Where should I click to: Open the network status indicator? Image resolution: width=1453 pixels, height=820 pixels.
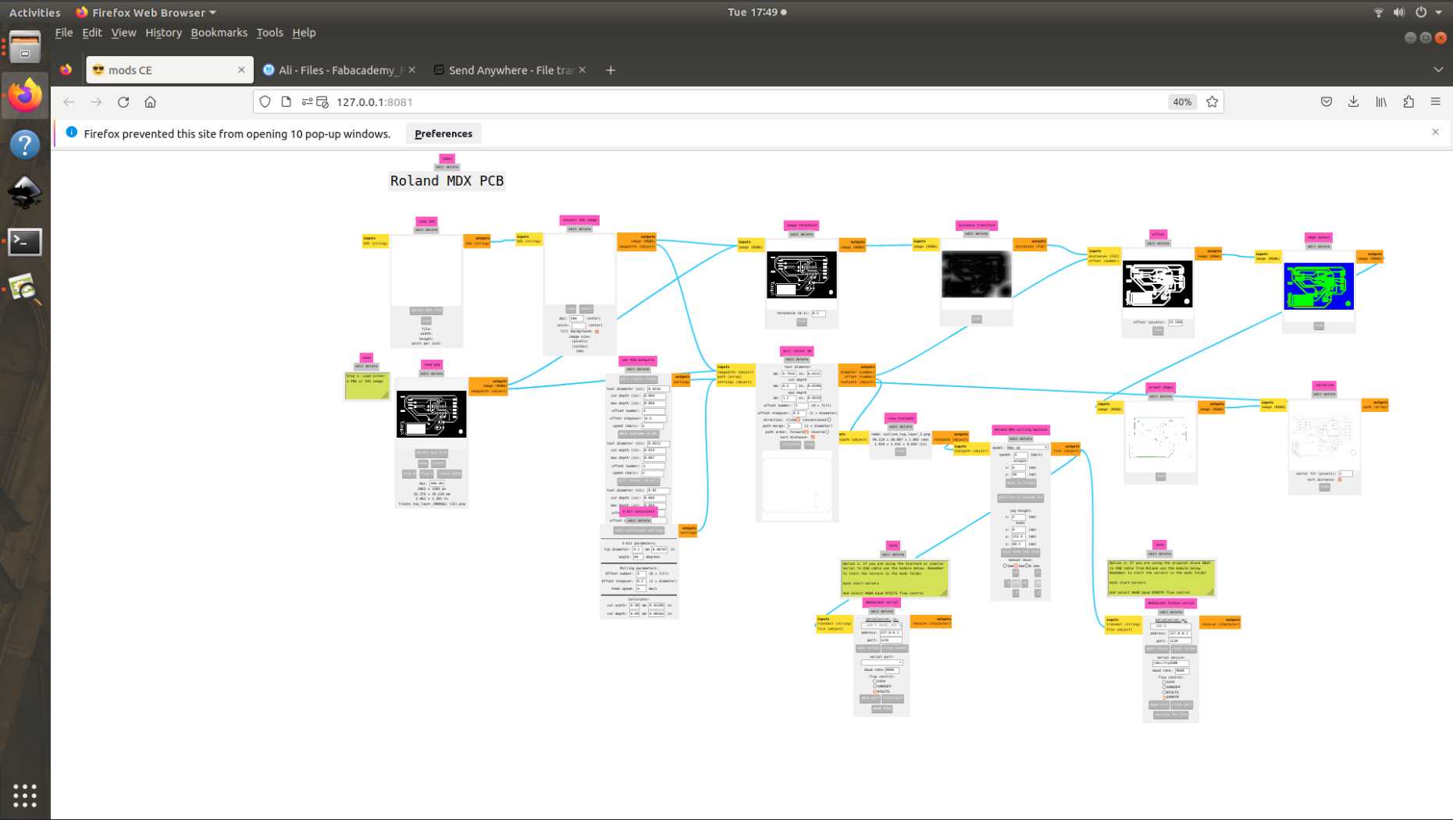tap(1379, 12)
